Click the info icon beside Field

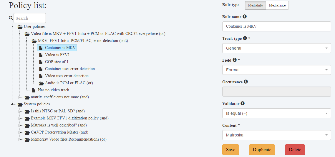coord(234,60)
